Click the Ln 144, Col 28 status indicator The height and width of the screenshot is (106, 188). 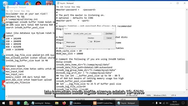tap(132, 95)
